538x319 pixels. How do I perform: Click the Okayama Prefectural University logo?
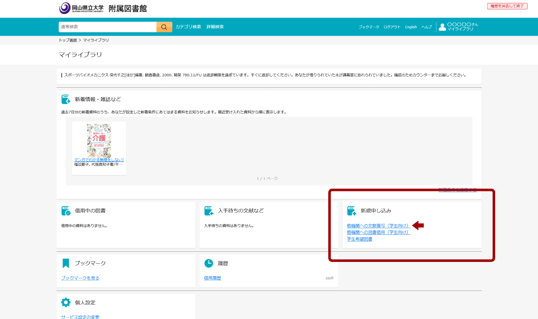82,8
